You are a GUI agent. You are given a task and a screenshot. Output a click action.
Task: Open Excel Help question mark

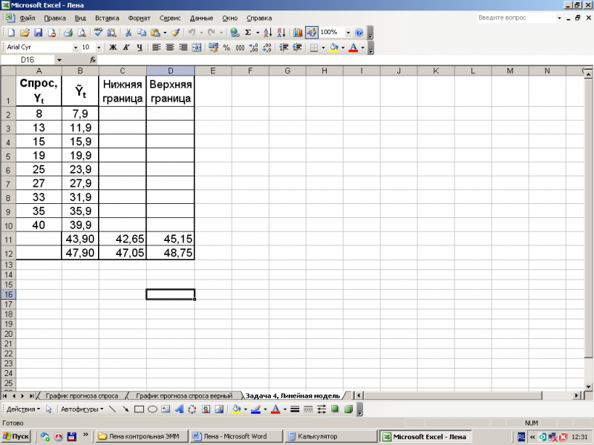(359, 33)
